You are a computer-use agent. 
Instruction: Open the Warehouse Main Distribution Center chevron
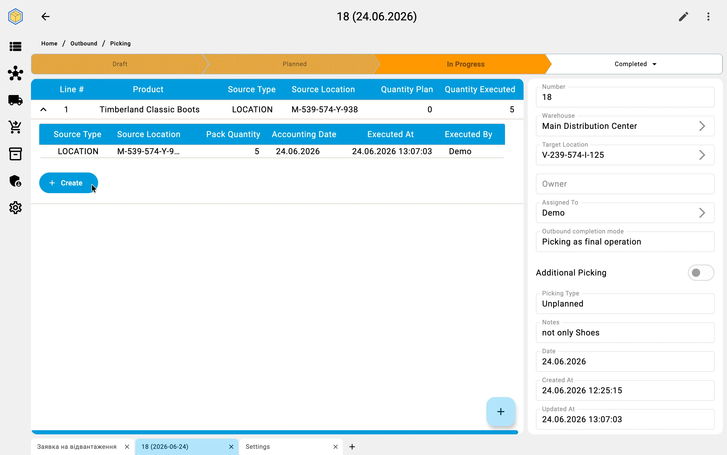[x=701, y=126]
